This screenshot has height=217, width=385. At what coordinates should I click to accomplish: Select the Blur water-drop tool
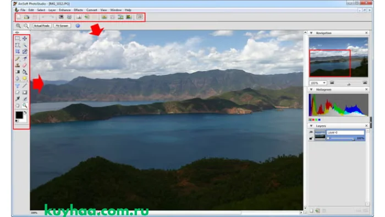pos(18,79)
